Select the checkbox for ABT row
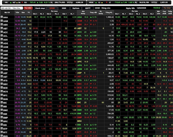This screenshot has width=173, height=137. click(x=2, y=28)
